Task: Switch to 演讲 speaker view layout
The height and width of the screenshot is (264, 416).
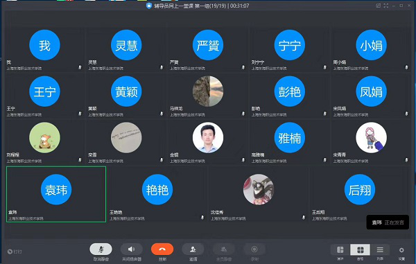Action: [x=340, y=249]
